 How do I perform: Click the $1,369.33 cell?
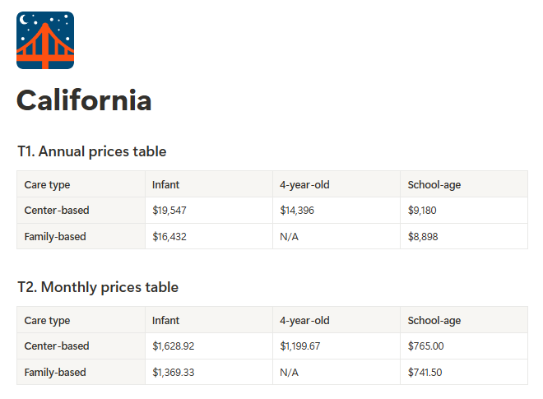tap(209, 372)
